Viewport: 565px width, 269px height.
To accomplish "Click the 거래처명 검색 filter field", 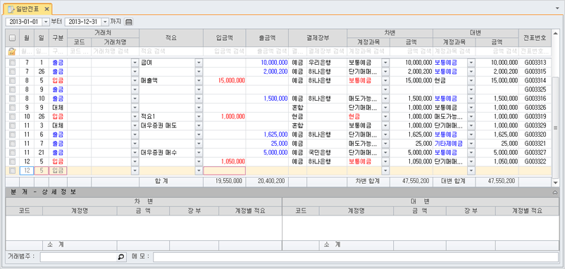I will tap(116, 51).
